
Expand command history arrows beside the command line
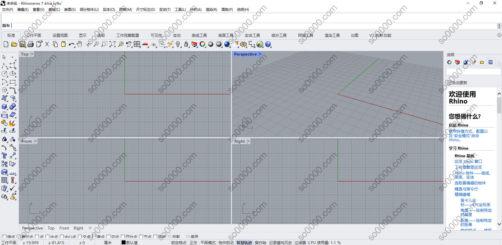point(499,26)
